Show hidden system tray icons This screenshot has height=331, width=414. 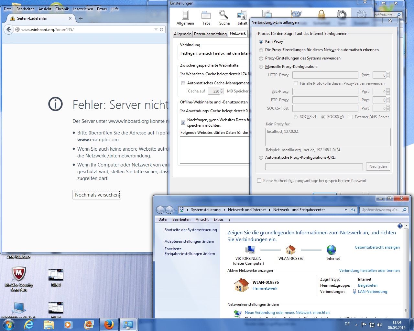coord(356,325)
